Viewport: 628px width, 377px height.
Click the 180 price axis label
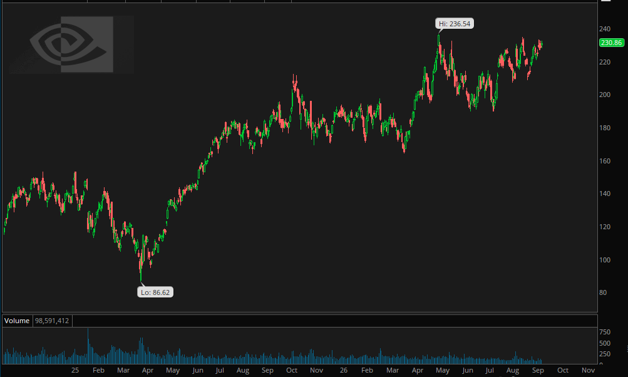point(605,128)
